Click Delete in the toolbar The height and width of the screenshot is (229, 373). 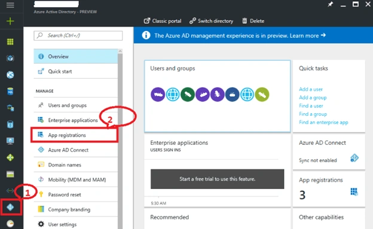coord(253,21)
